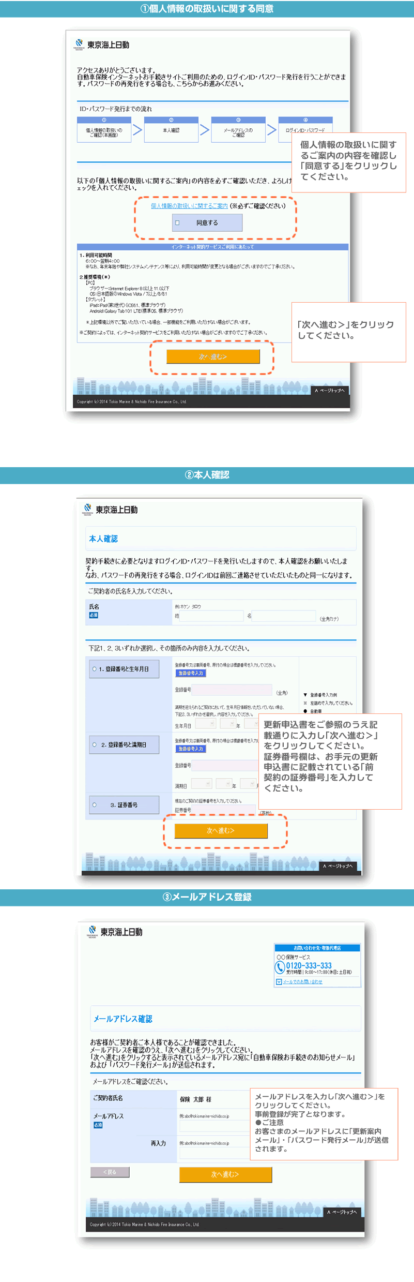Click the 再入力 email input field
This screenshot has width=414, height=1282.
214,1153
